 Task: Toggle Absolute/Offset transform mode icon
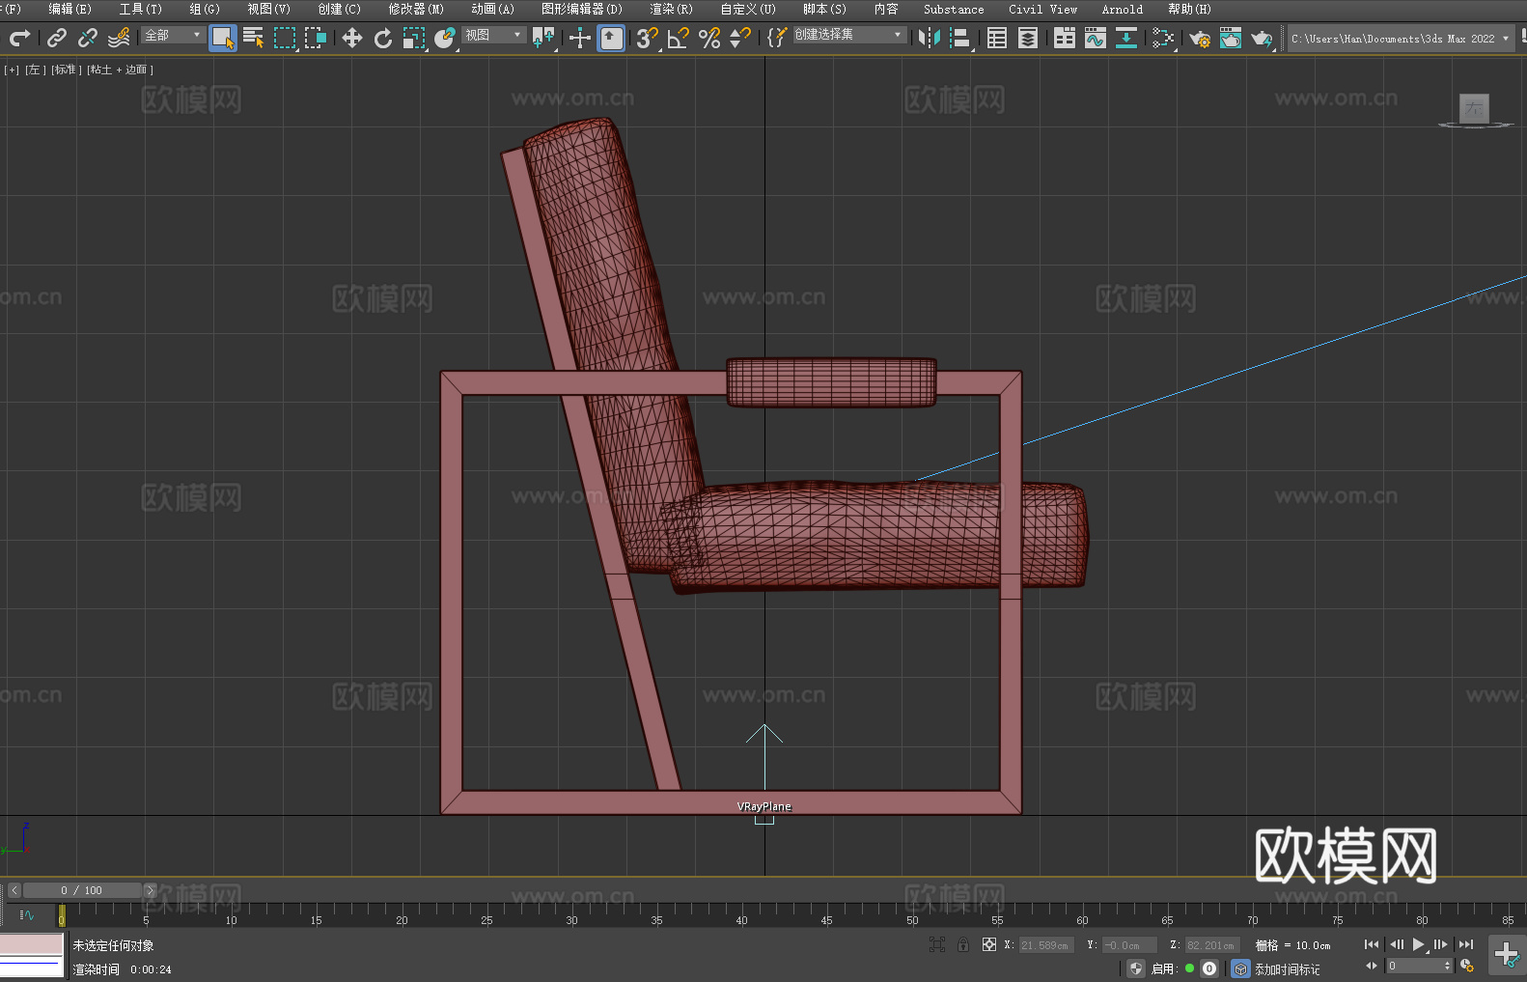[988, 944]
